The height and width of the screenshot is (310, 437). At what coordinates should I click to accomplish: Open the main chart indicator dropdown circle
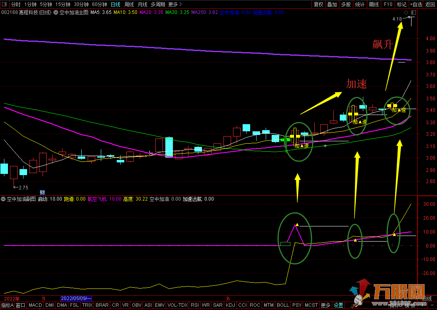pos(56,12)
